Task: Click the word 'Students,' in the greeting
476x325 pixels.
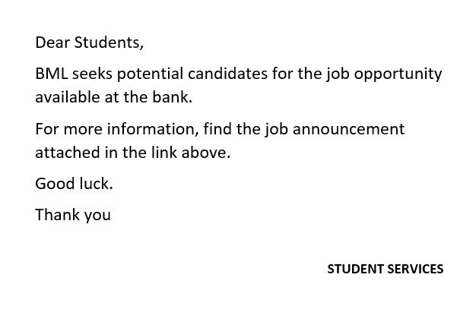Action: pyautogui.click(x=109, y=43)
